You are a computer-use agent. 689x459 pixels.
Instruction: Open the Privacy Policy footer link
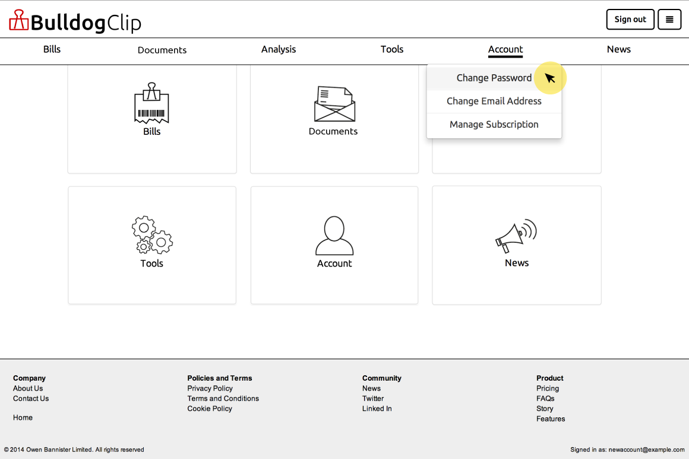pos(210,388)
